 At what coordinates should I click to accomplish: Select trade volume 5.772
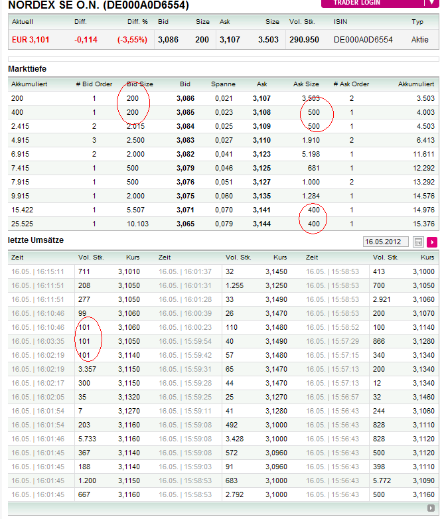(382, 481)
